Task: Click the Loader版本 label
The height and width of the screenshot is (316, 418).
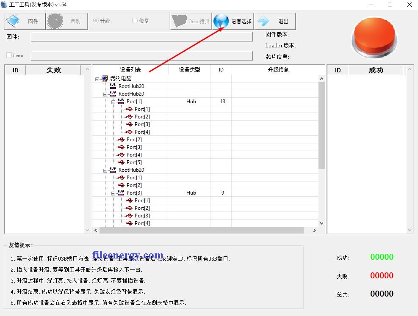Action: pos(280,46)
